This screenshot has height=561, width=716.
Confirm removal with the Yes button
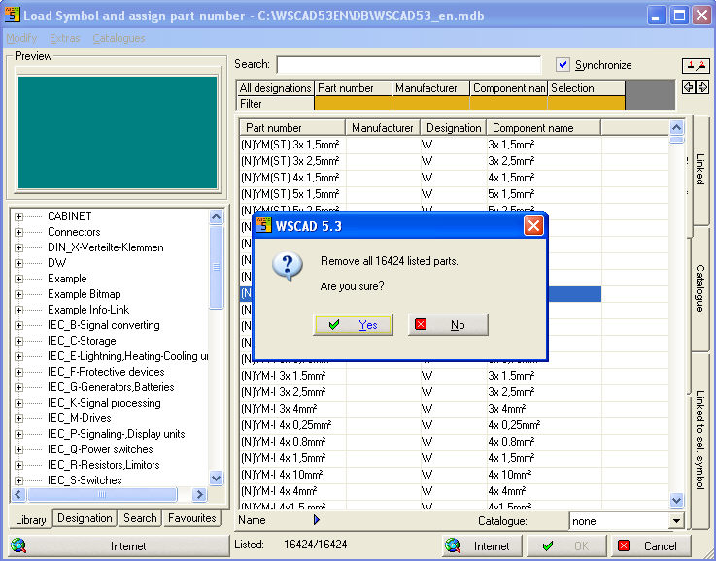[x=353, y=325]
